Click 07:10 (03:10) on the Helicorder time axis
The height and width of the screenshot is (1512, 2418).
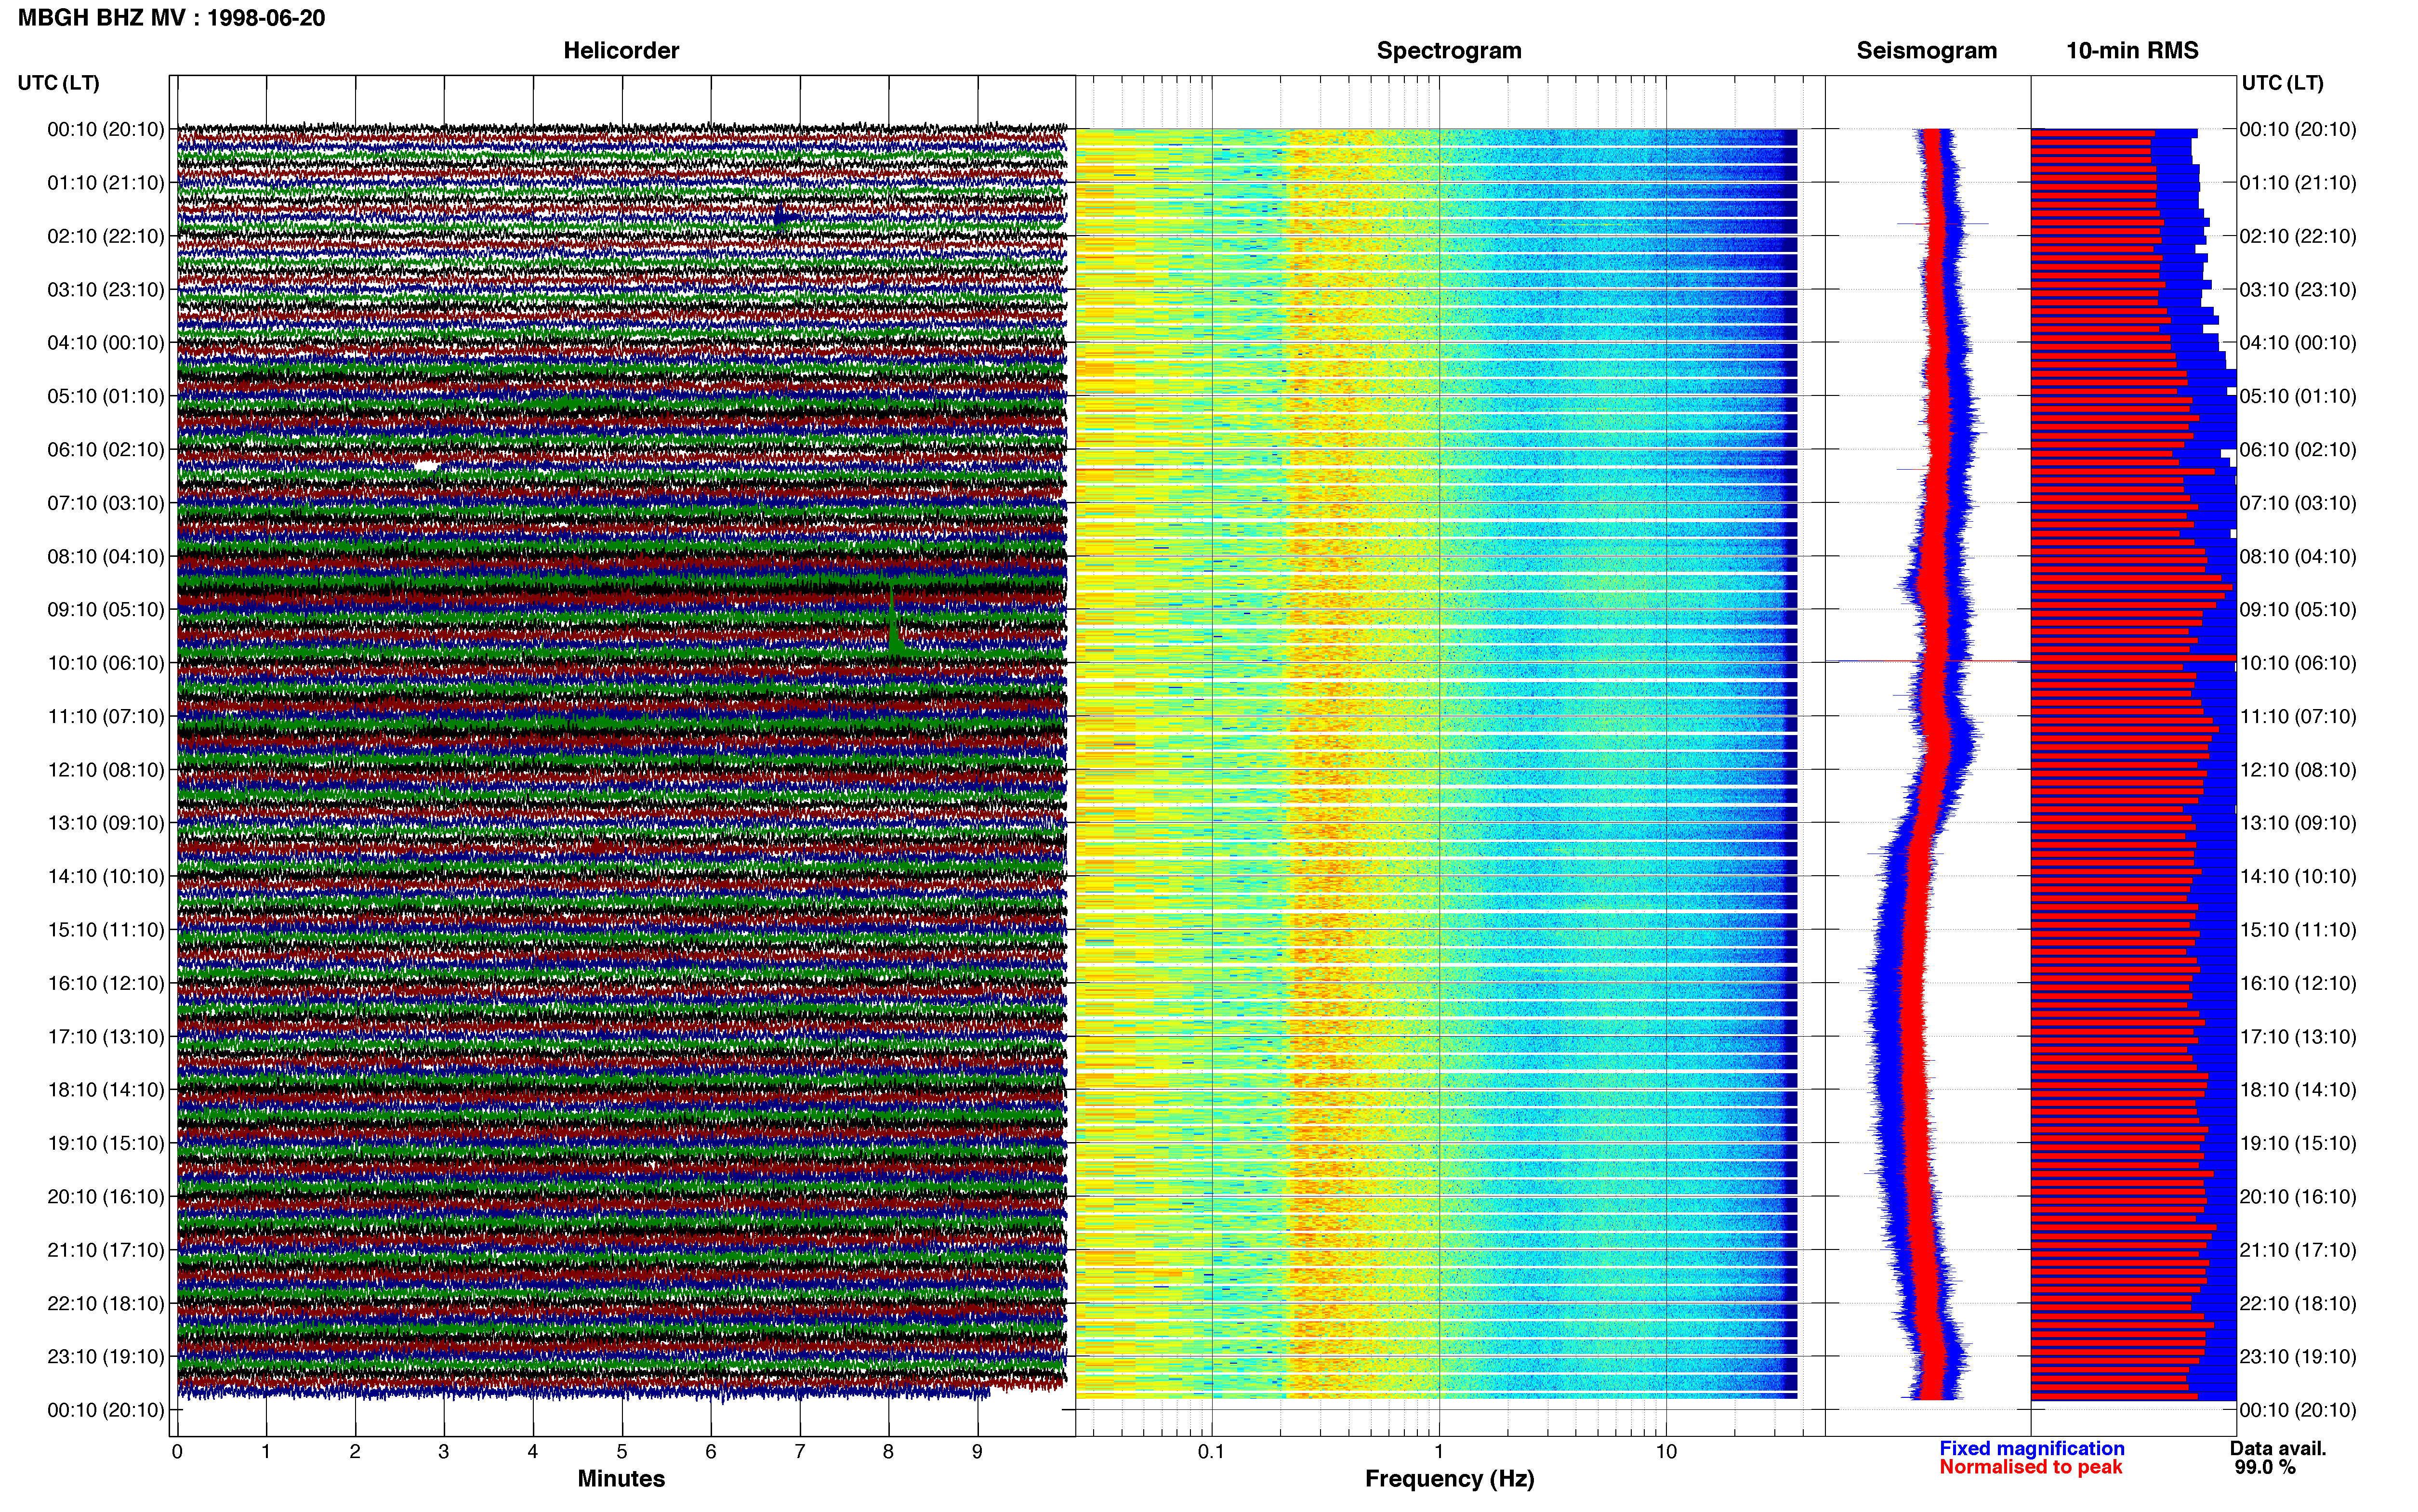tap(106, 503)
